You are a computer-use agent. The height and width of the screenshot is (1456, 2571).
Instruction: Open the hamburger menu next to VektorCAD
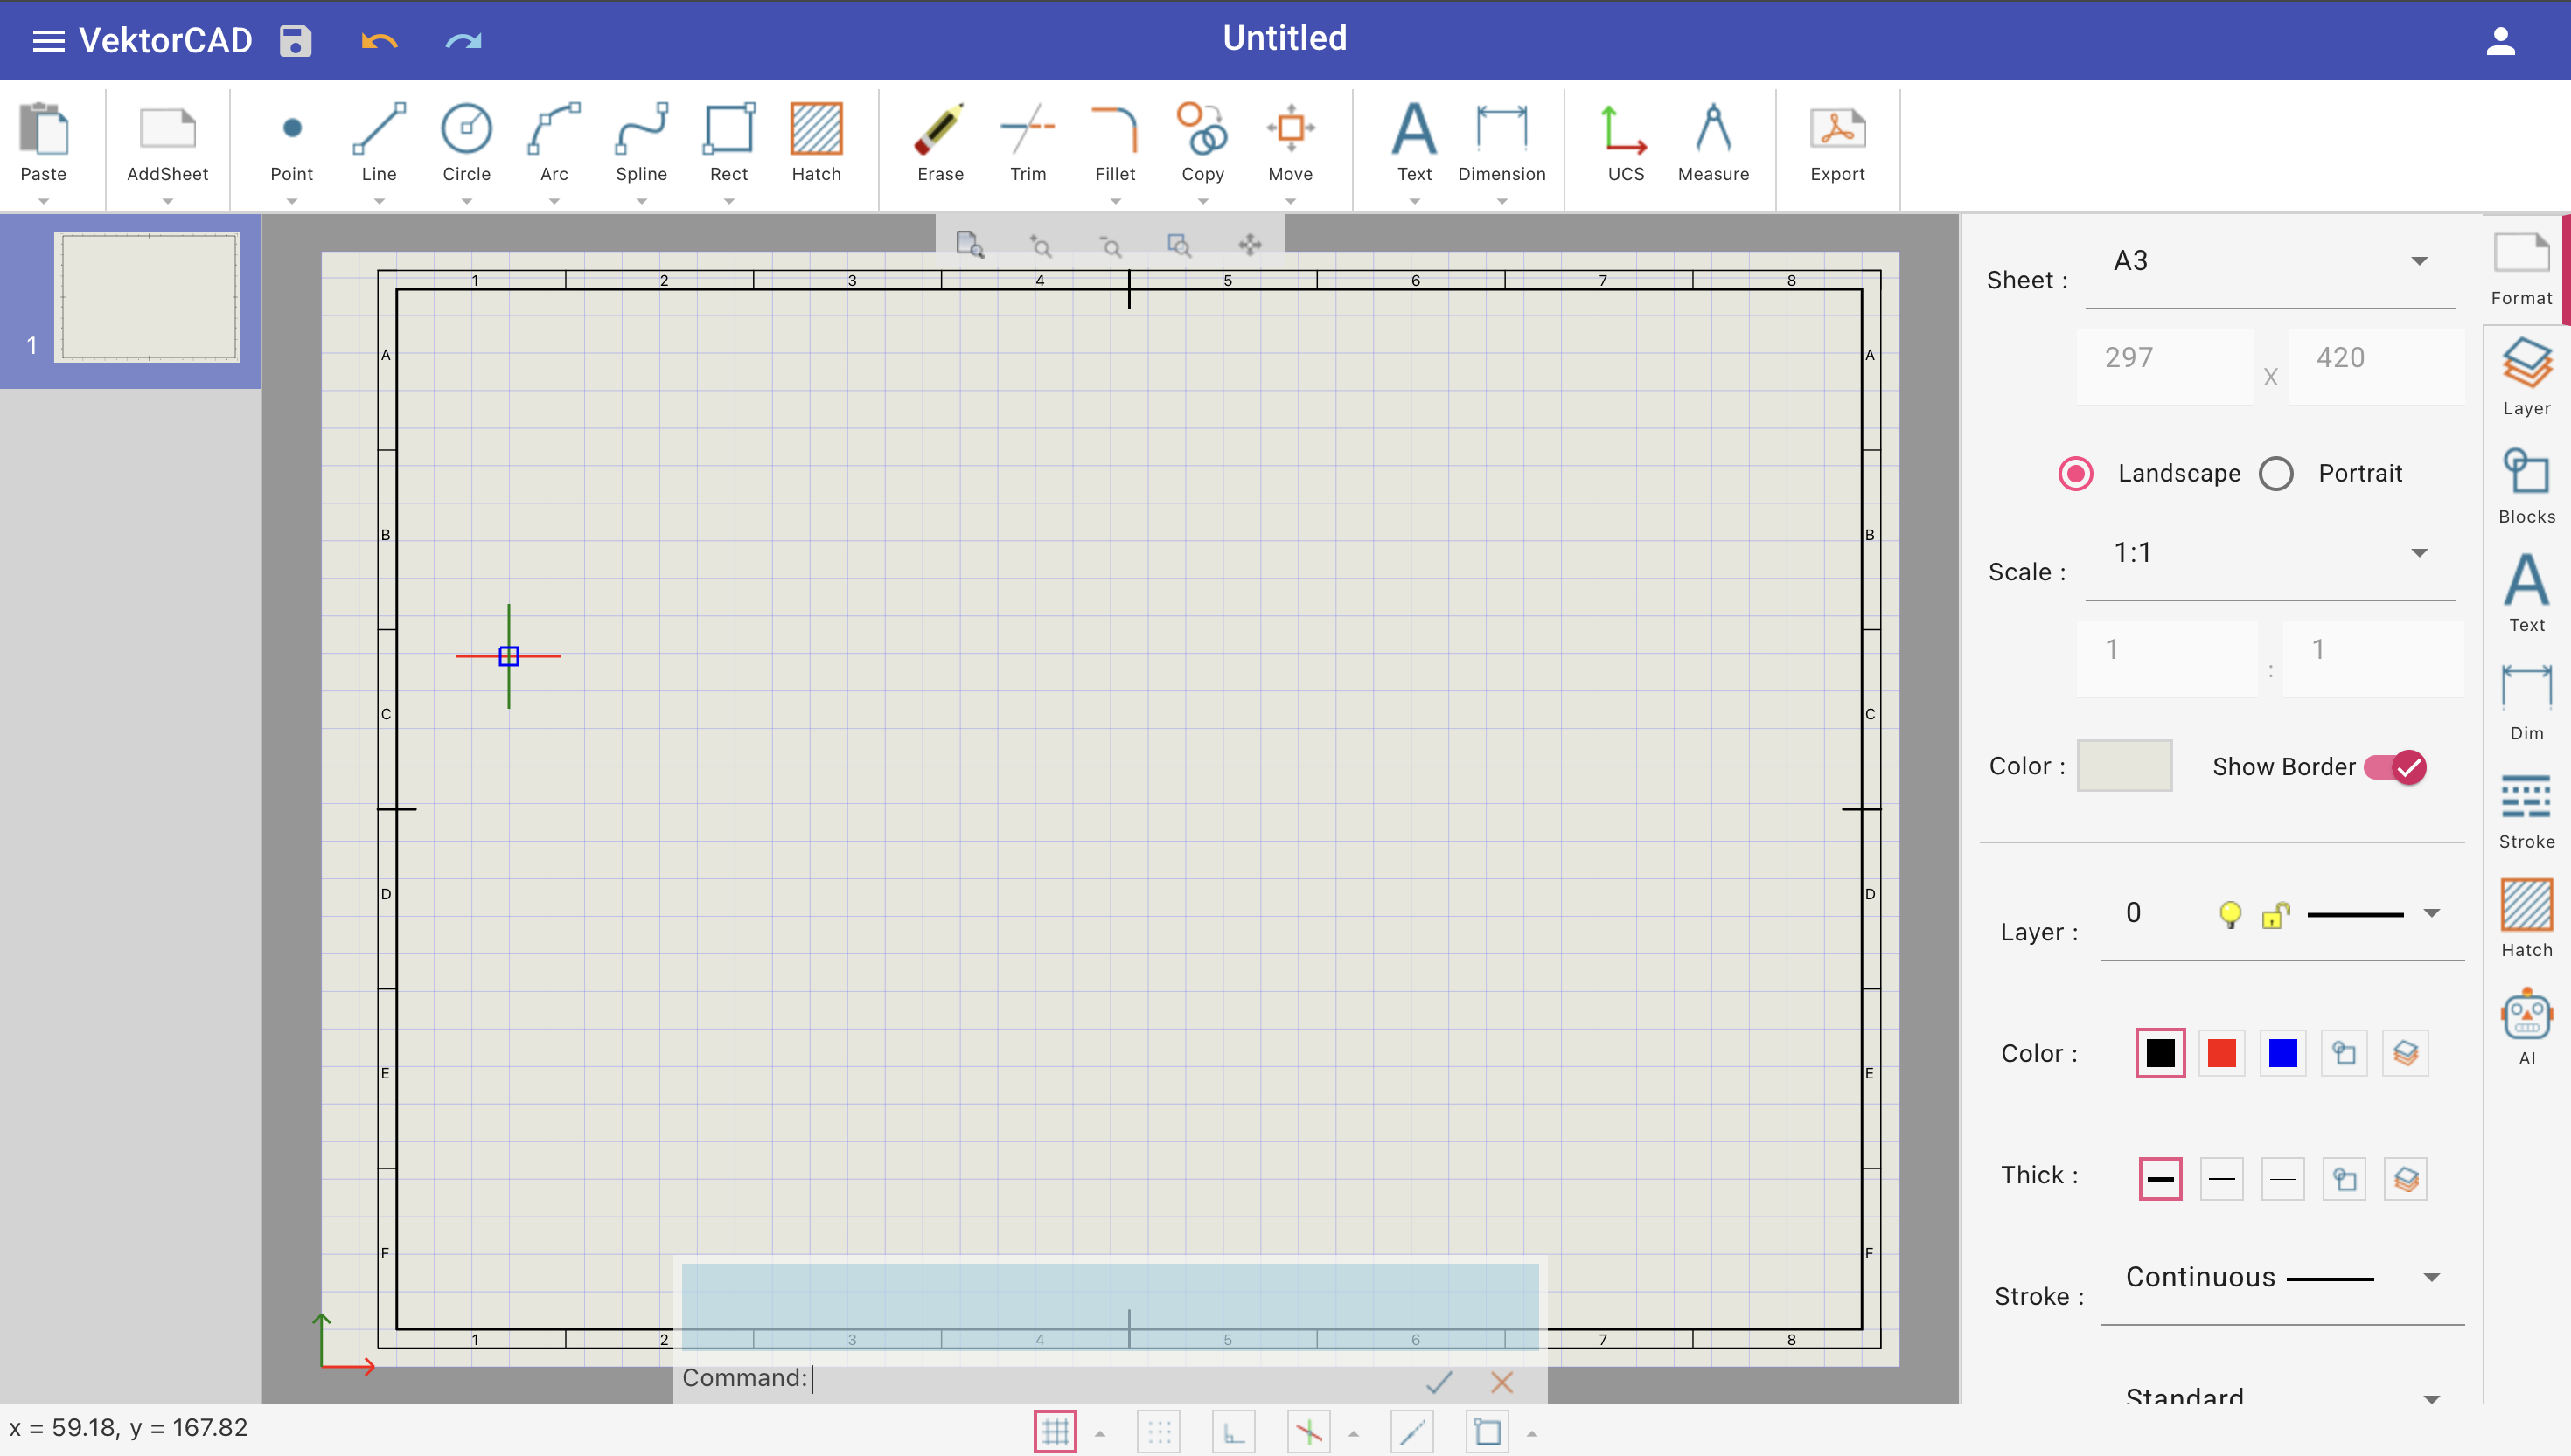click(x=47, y=40)
